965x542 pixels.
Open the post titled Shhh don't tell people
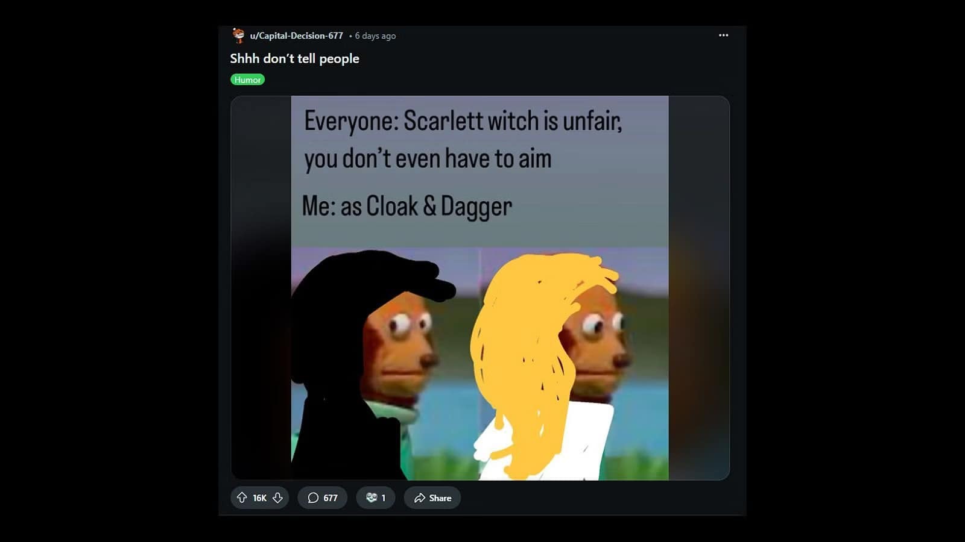(x=294, y=58)
